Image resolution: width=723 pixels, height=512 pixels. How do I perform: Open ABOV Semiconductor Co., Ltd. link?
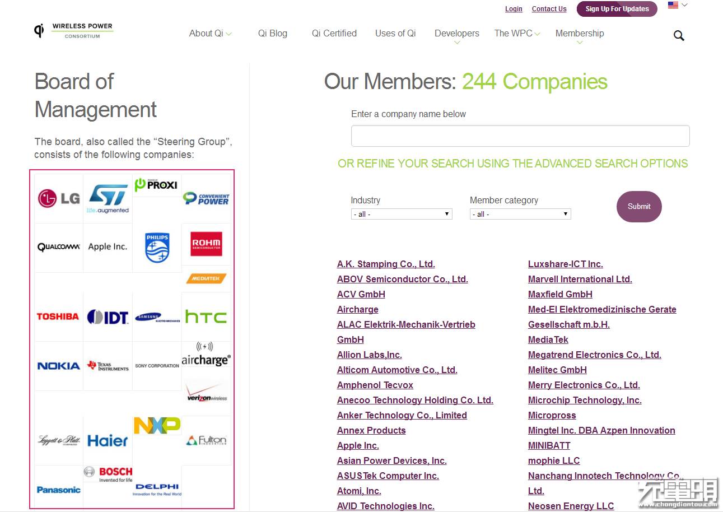click(x=403, y=280)
